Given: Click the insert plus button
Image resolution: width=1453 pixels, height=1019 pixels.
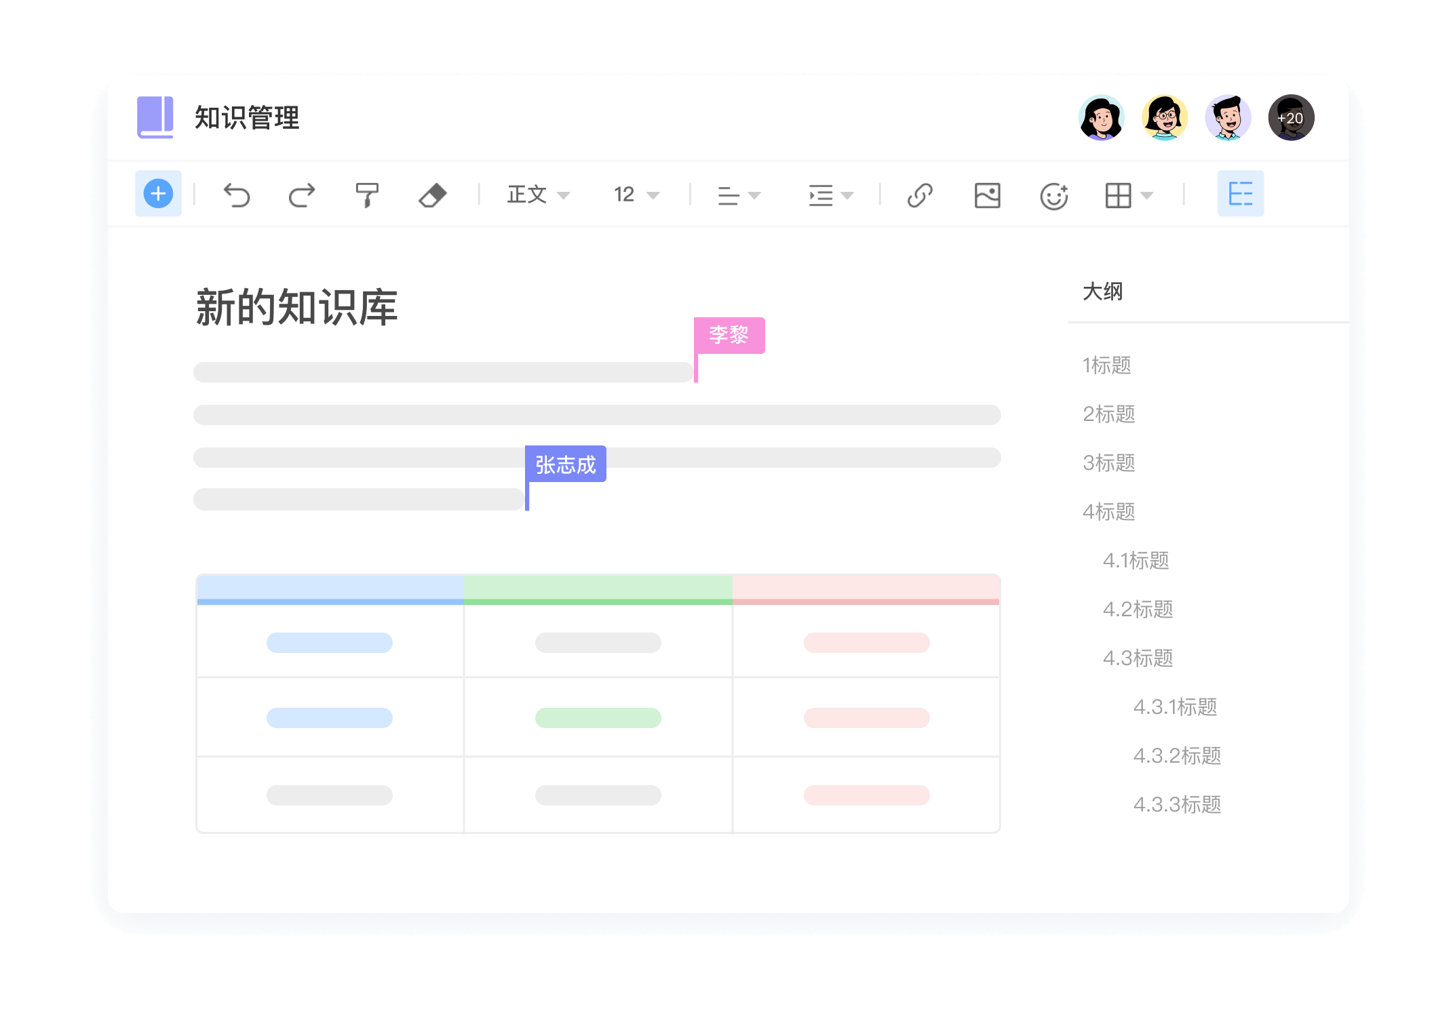Looking at the screenshot, I should [158, 194].
